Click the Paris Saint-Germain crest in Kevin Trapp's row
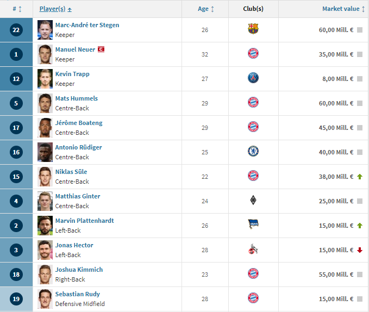369x312 pixels. pos(253,78)
